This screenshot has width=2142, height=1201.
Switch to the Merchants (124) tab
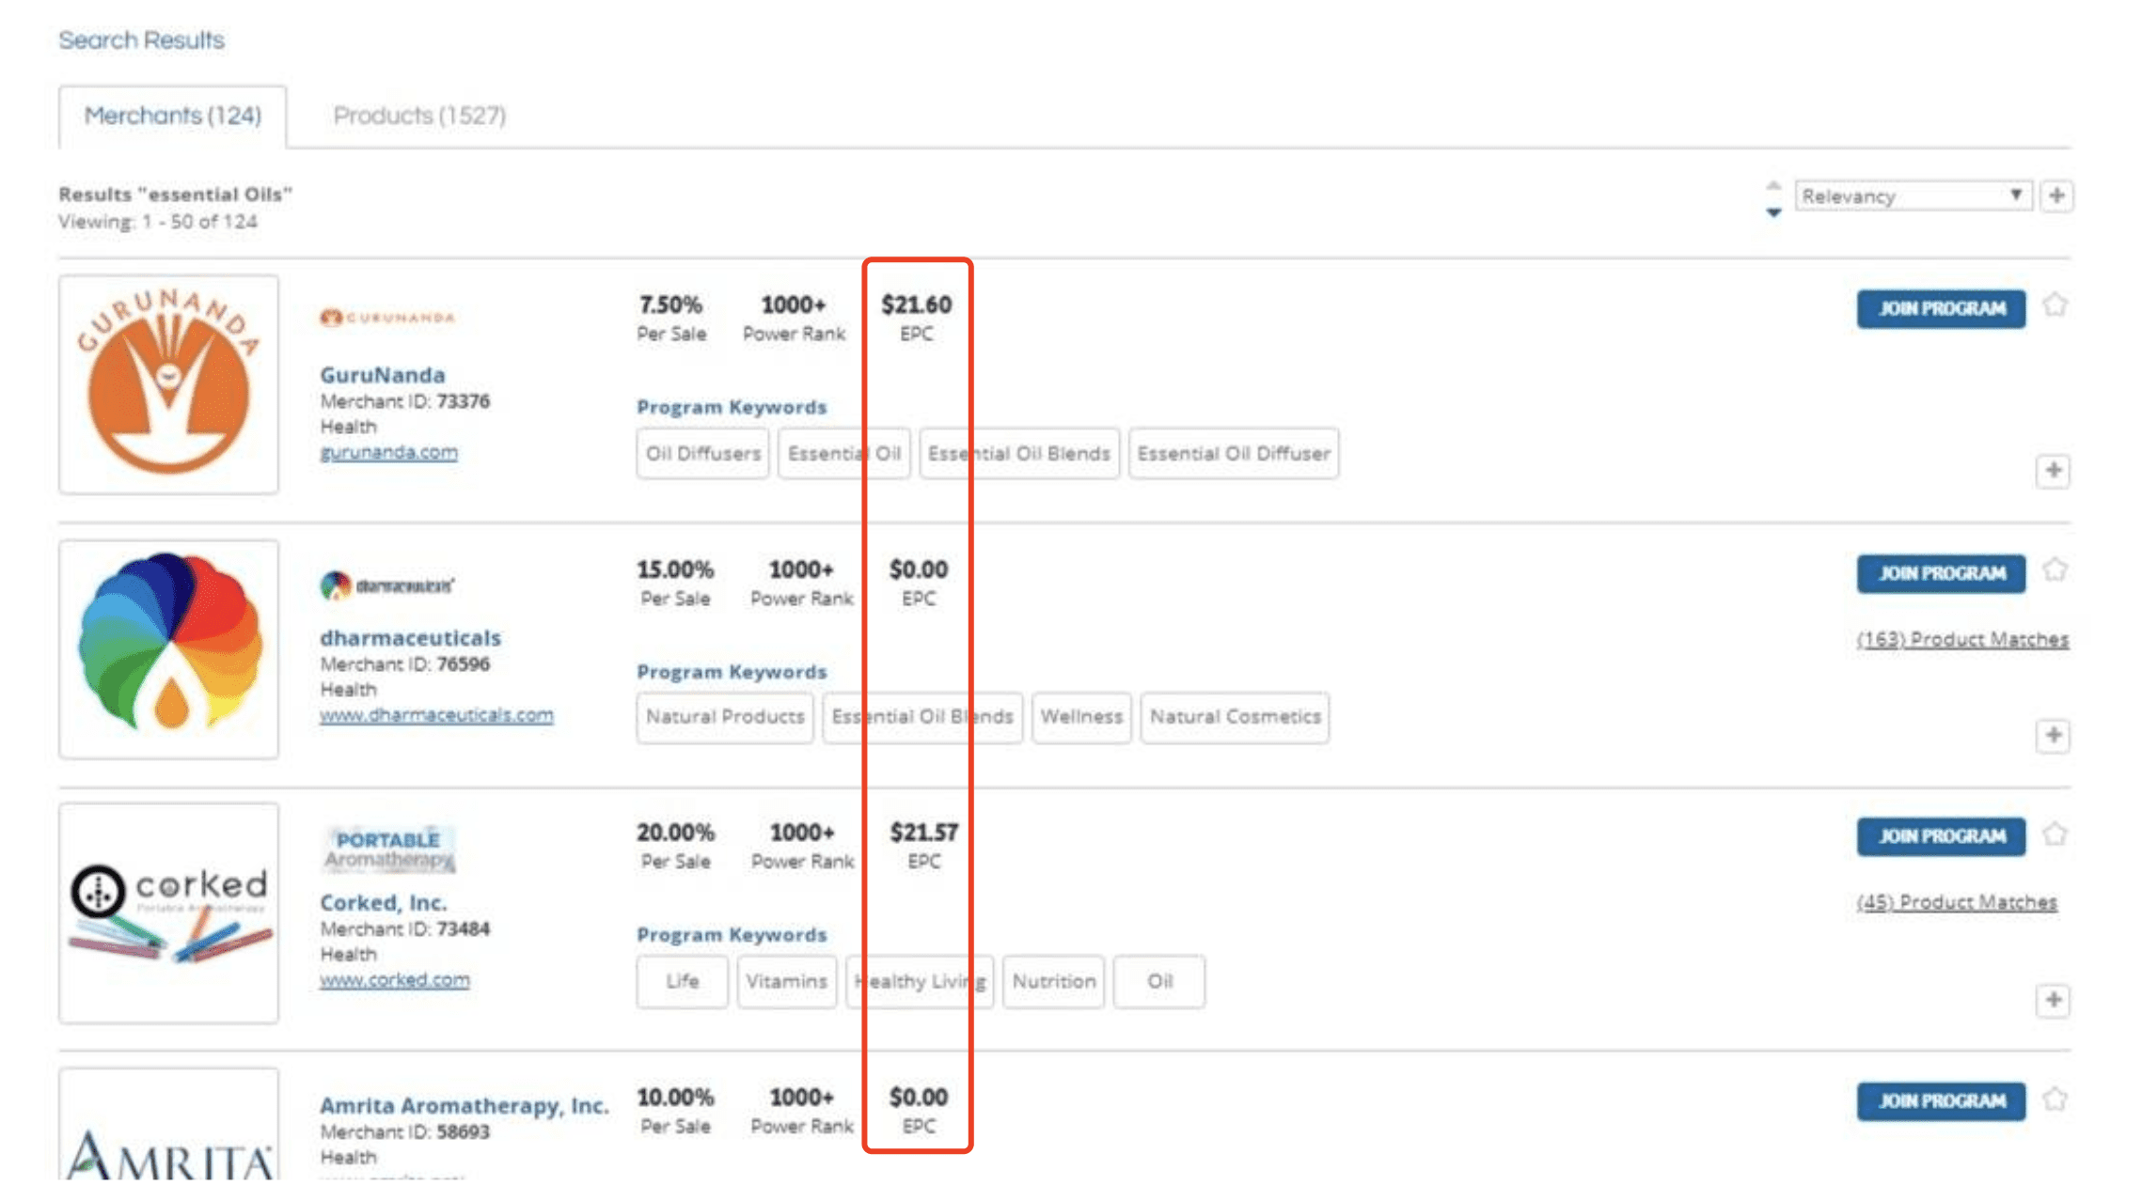173,116
